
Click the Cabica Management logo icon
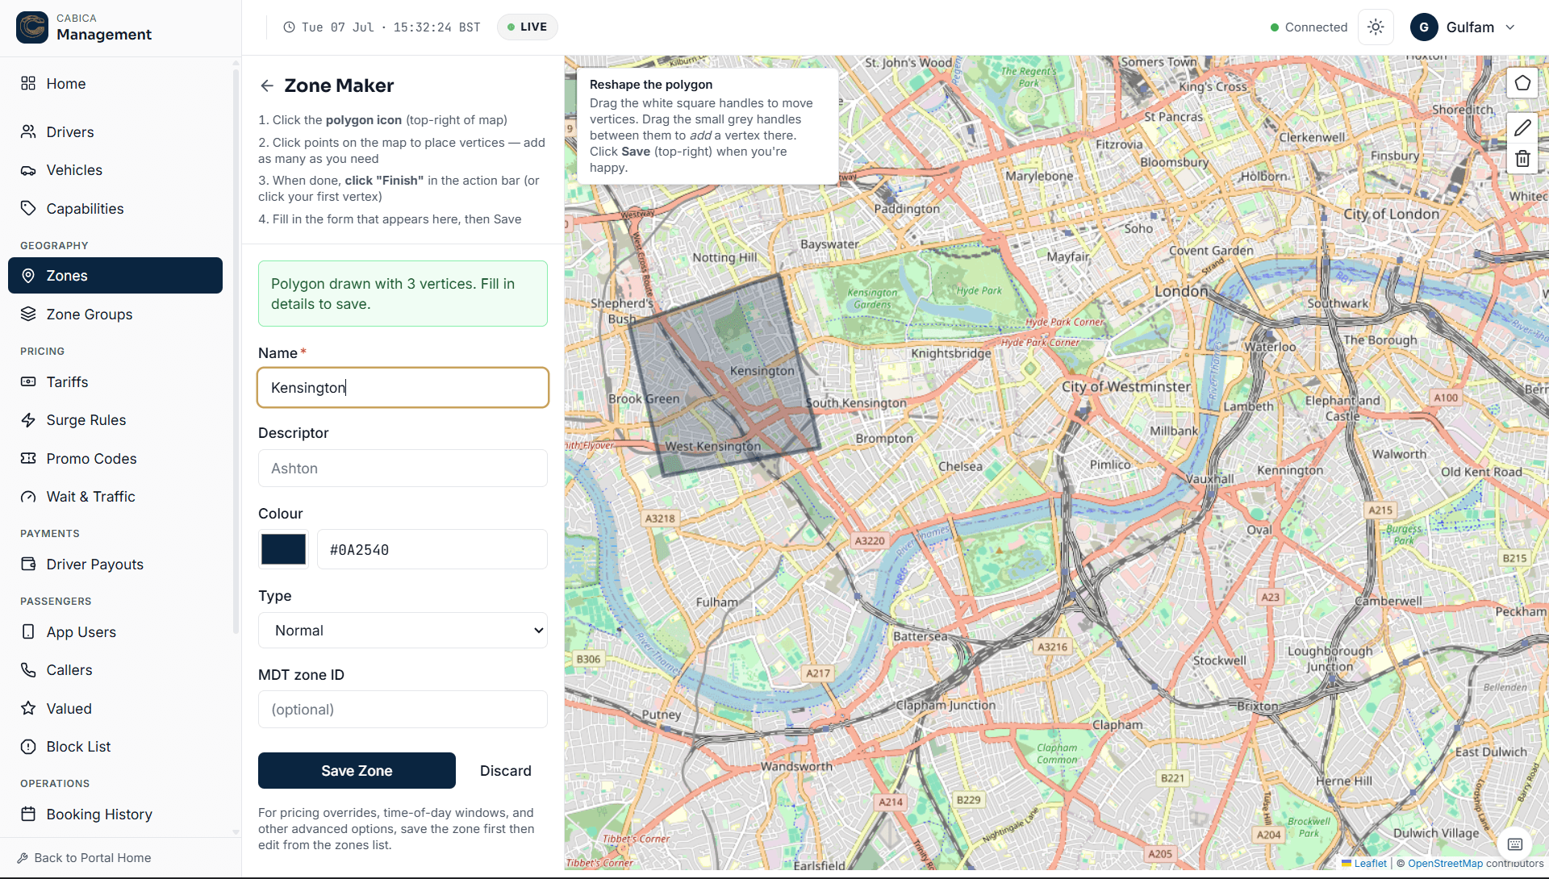(32, 27)
